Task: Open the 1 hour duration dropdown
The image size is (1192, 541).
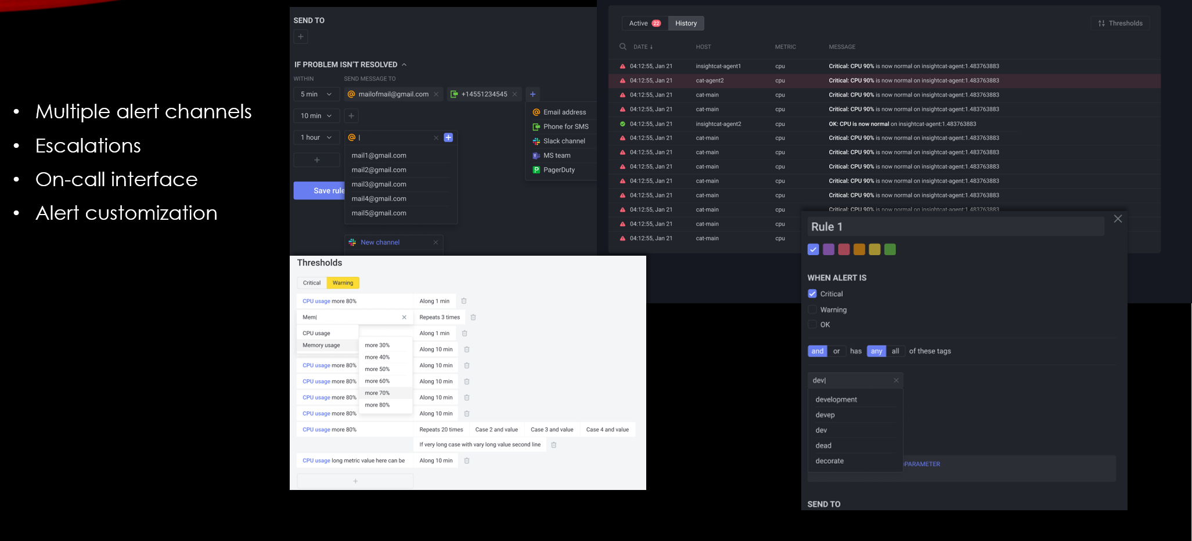Action: pyautogui.click(x=316, y=137)
